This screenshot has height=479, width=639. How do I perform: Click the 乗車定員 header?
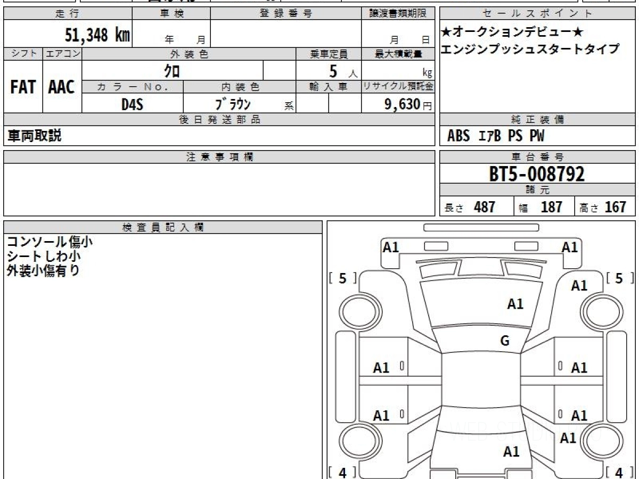tap(329, 54)
